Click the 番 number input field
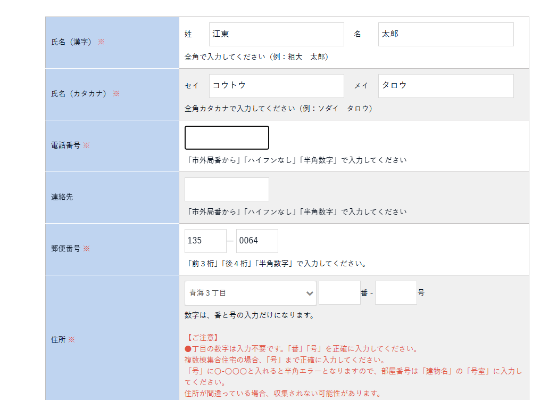The width and height of the screenshot is (557, 400). click(339, 293)
